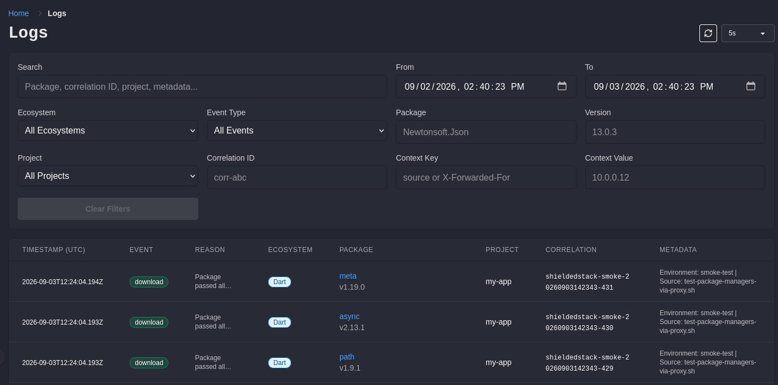Click version v2.13.1 text

[x=352, y=327]
